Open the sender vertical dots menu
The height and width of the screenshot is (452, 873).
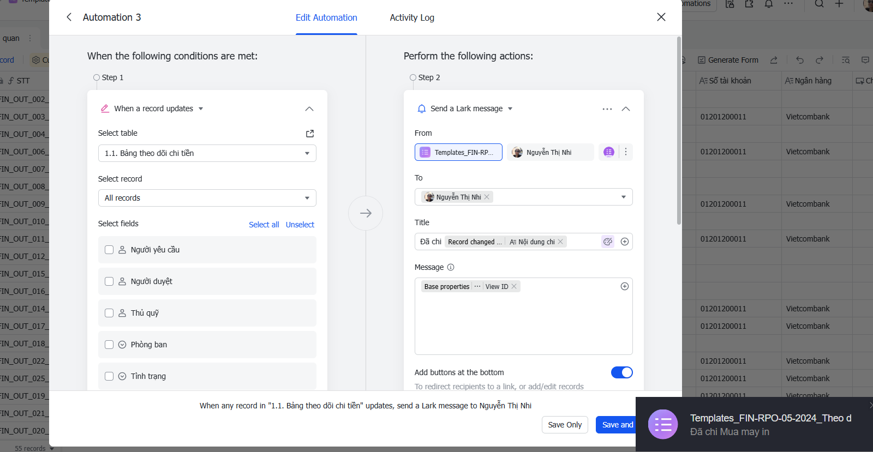coord(626,152)
